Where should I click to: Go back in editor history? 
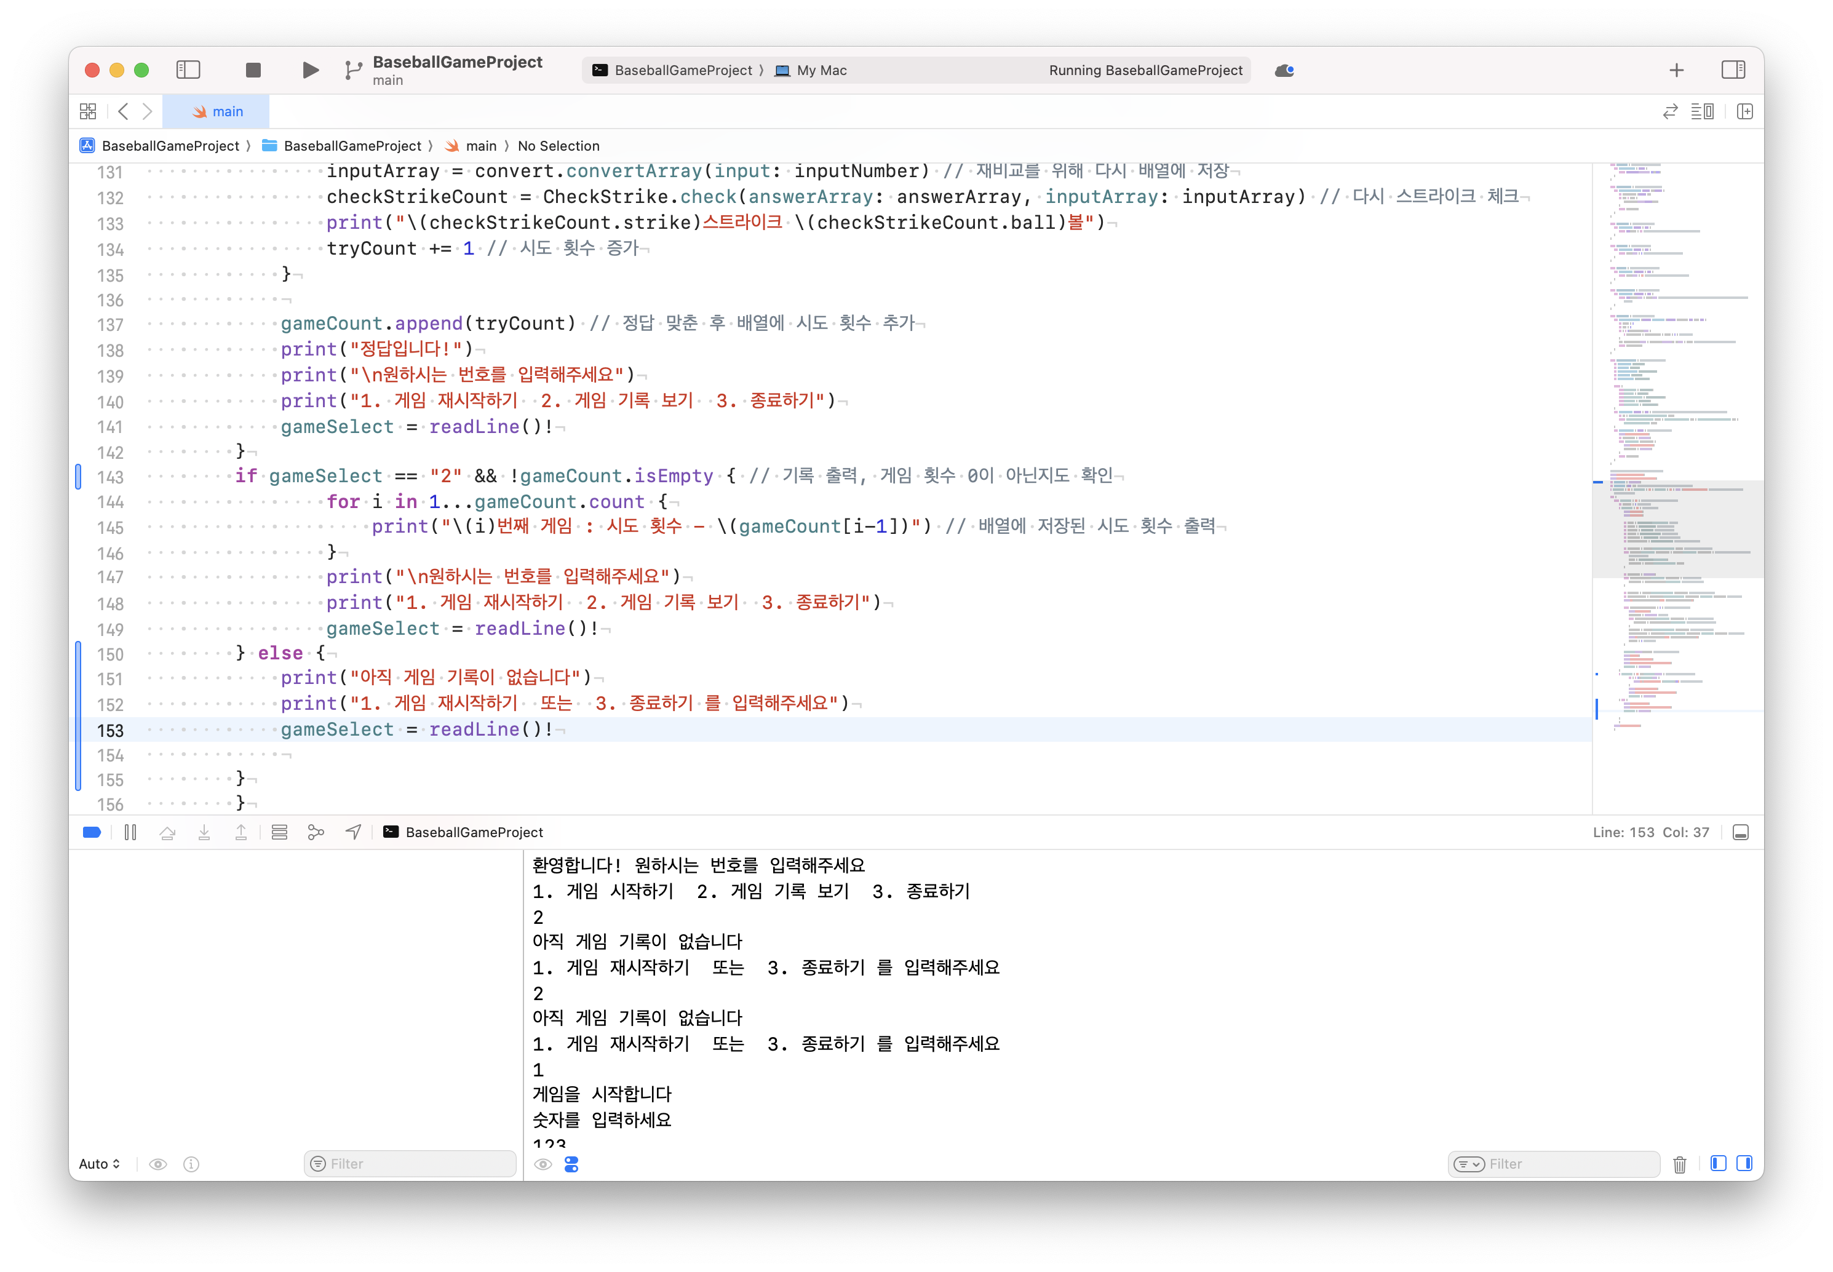click(123, 111)
